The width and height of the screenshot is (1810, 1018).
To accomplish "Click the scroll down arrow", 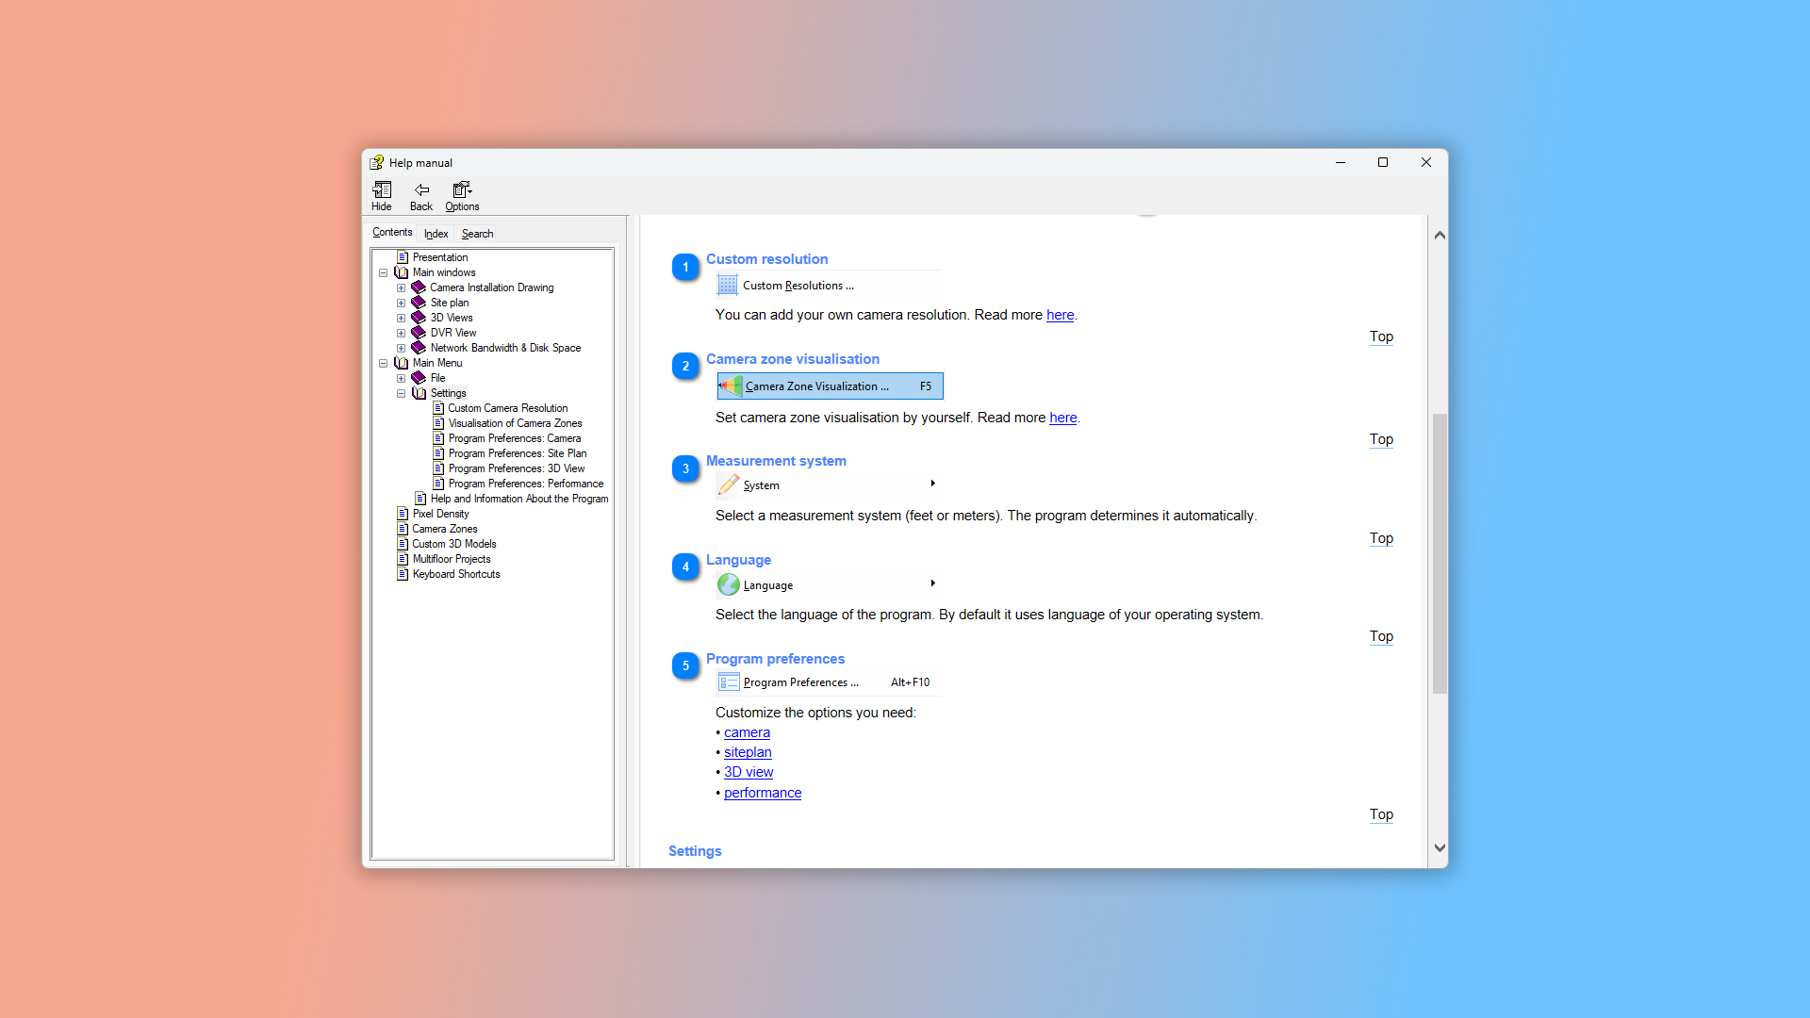I will (x=1440, y=848).
